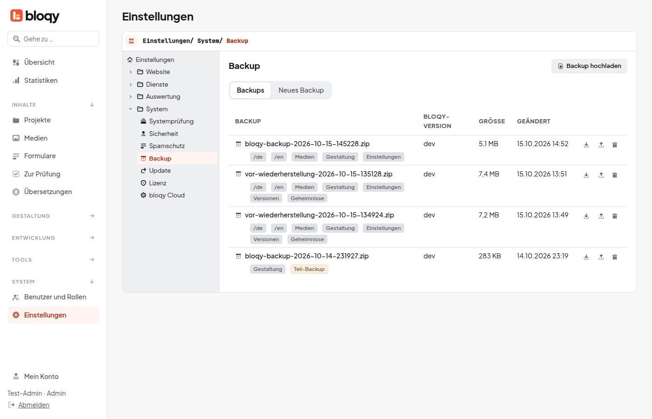Expand the Website folder
Screen dimensions: 652x419
click(x=131, y=72)
